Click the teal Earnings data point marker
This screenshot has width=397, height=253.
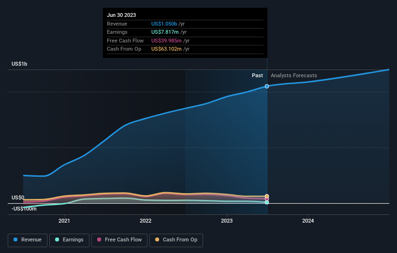[267, 202]
